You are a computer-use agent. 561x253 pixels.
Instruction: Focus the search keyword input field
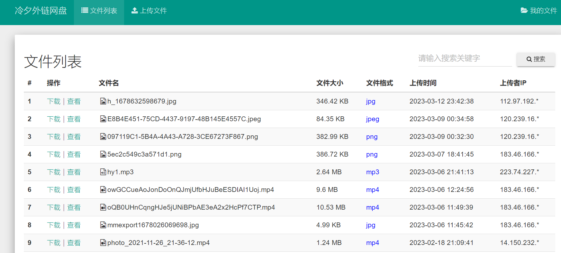465,59
